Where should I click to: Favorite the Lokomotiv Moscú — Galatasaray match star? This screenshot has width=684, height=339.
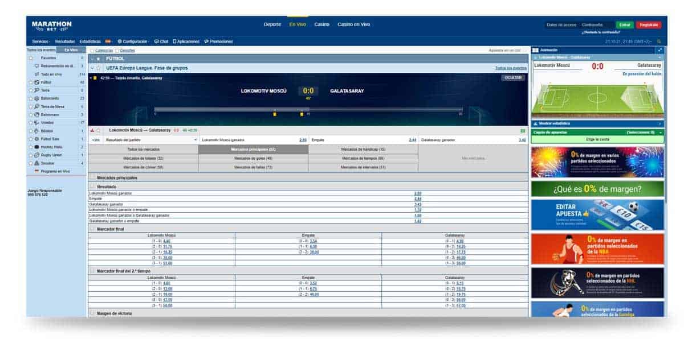pyautogui.click(x=98, y=130)
